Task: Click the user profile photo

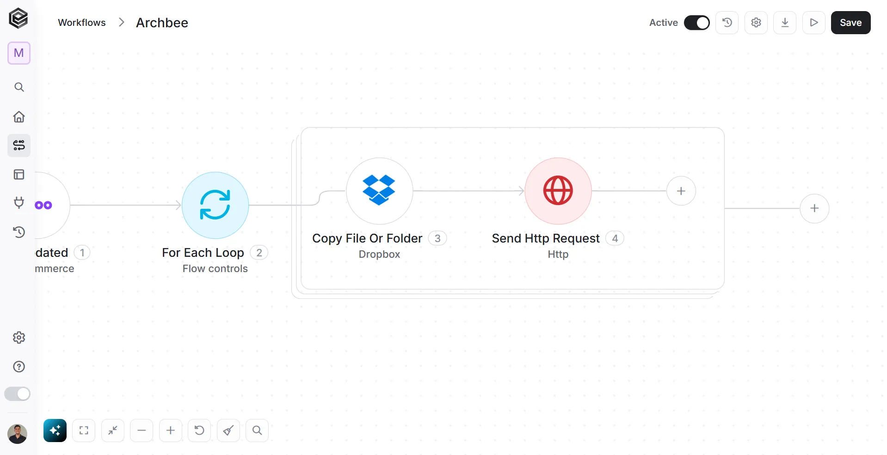Action: coord(18,434)
